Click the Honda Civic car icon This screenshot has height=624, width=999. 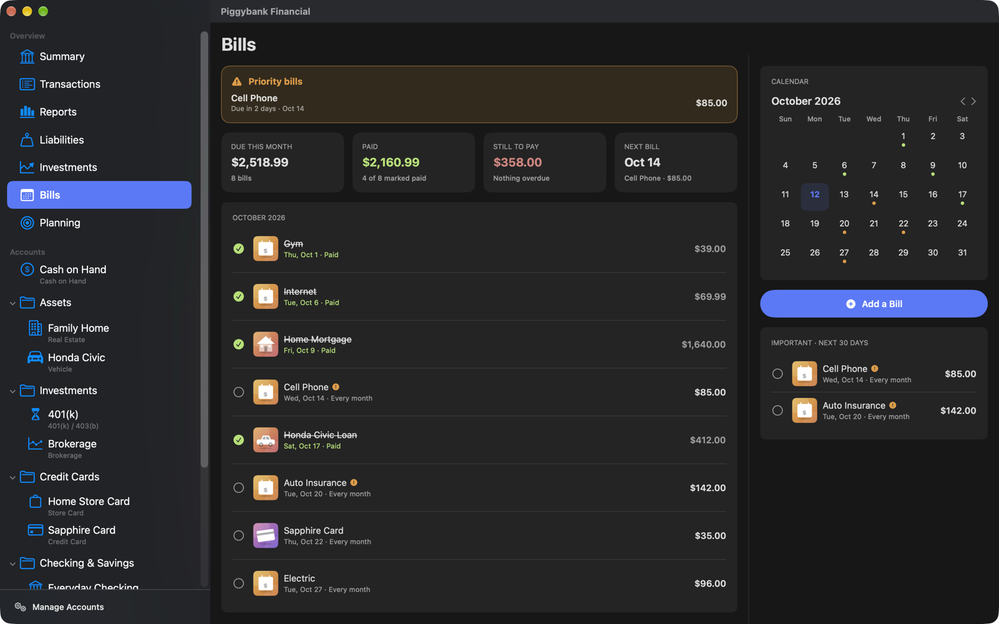(x=35, y=358)
